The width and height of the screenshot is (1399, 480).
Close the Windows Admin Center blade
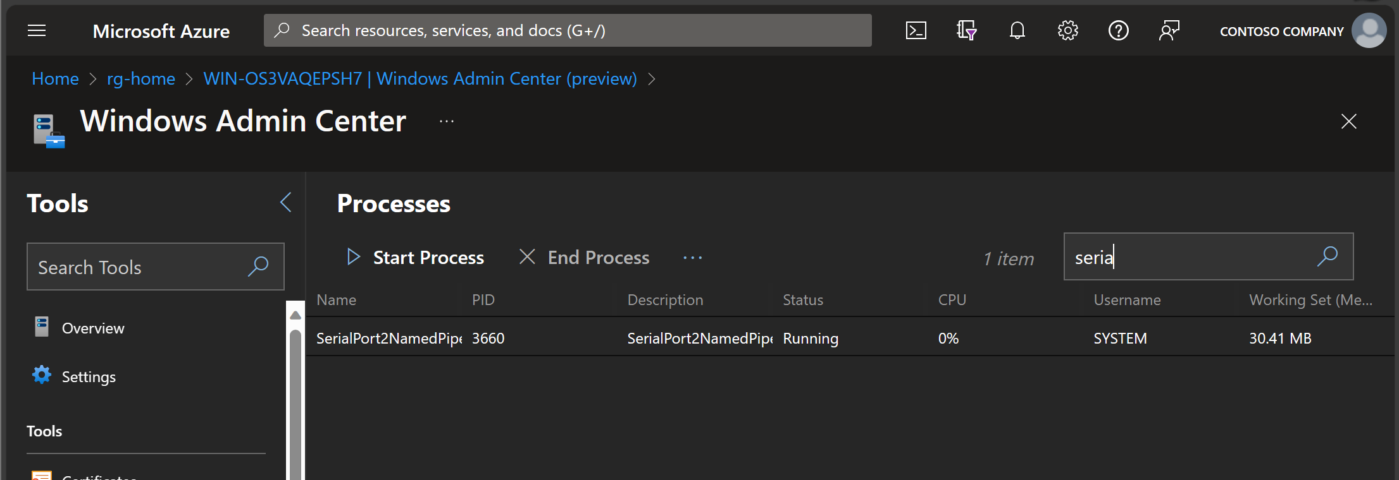point(1348,121)
